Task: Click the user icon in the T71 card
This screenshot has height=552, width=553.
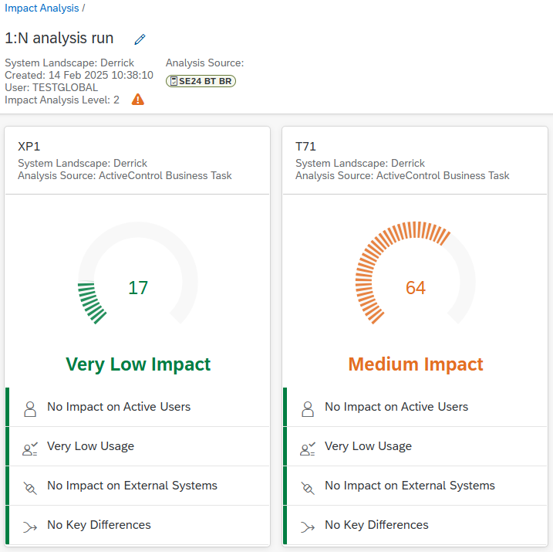Action: pyautogui.click(x=308, y=409)
